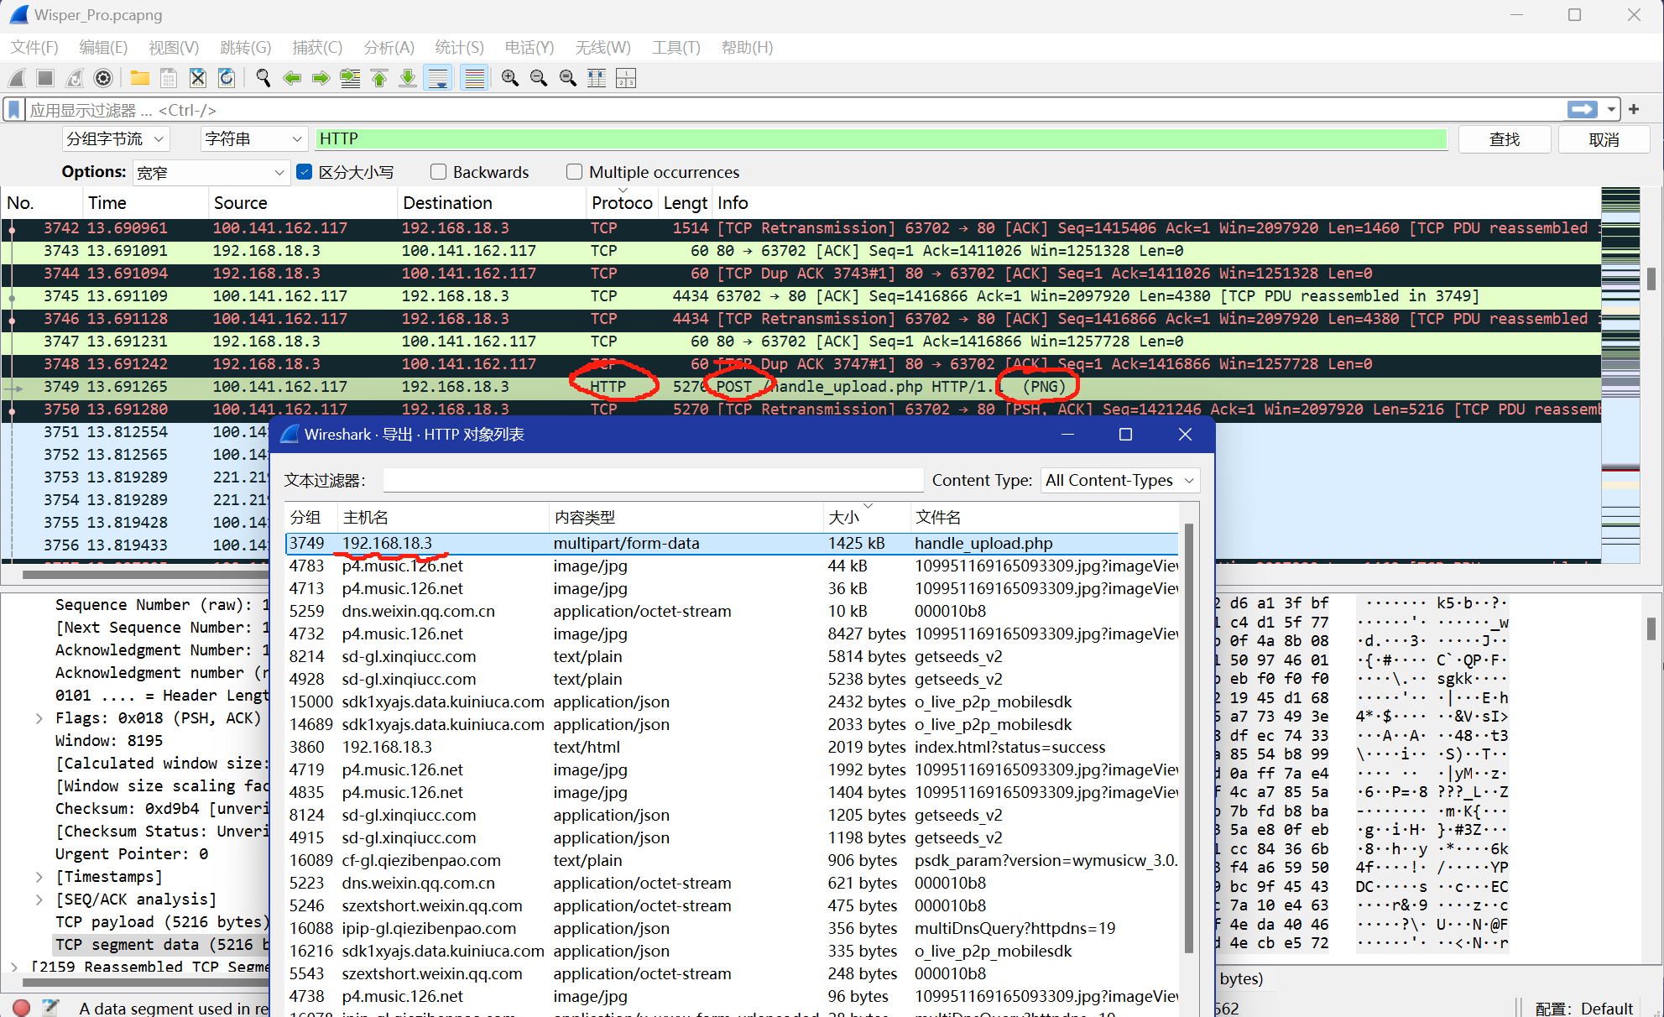Open the 分组字节流 search-in dropdown

click(x=116, y=139)
